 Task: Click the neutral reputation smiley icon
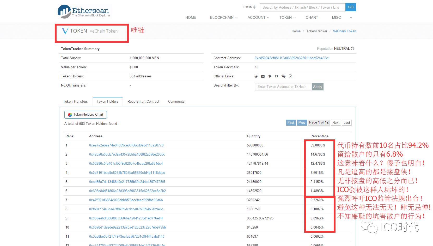[352, 48]
